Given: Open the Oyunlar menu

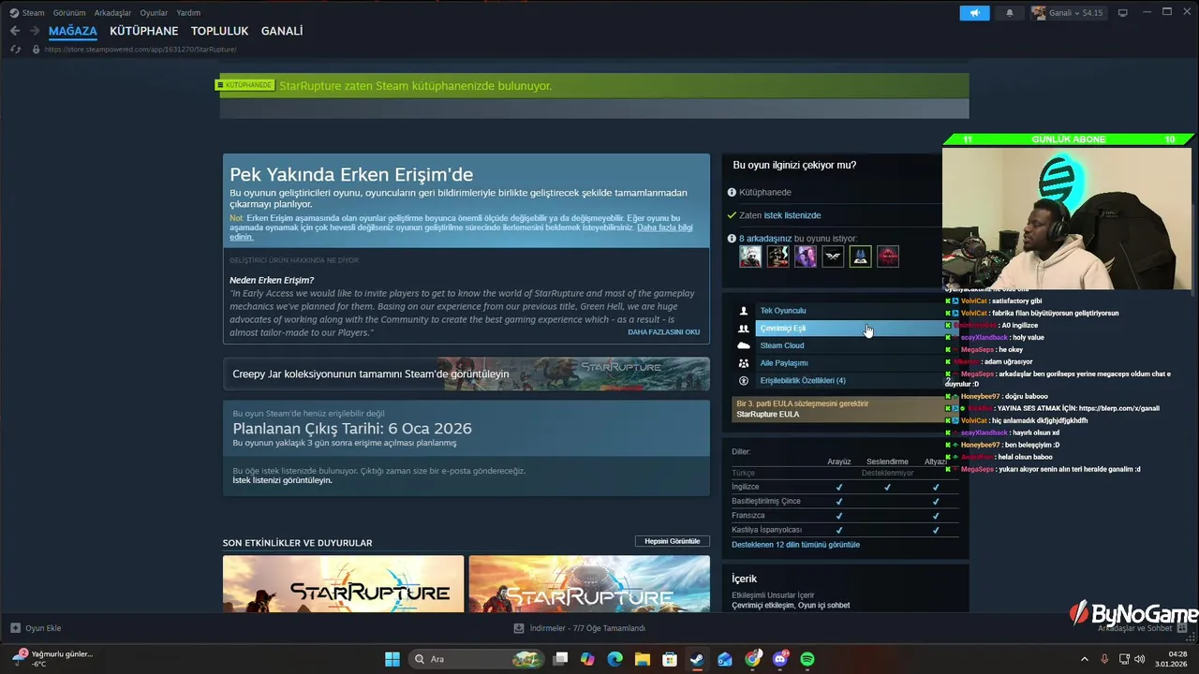Looking at the screenshot, I should click(154, 13).
